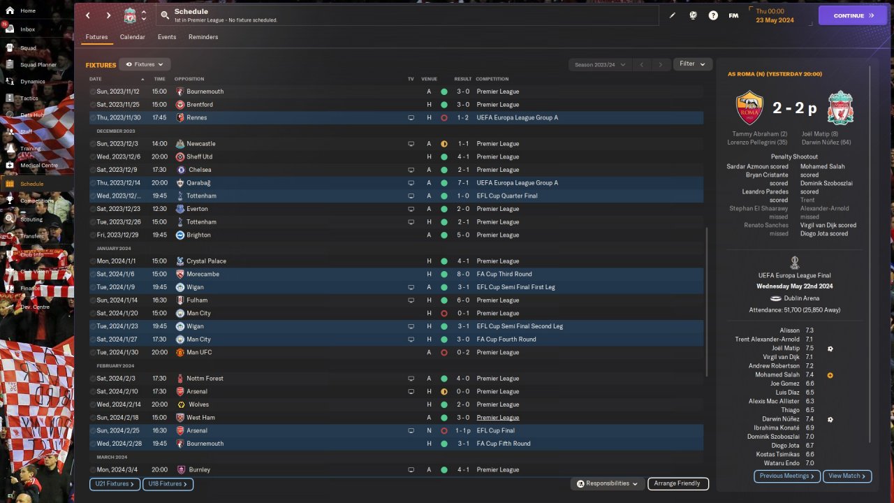Open U18 Fixtures
Screen dimensions: 894x503
(x=168, y=483)
